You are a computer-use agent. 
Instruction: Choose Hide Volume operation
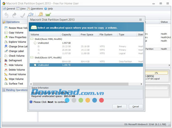[13, 65]
